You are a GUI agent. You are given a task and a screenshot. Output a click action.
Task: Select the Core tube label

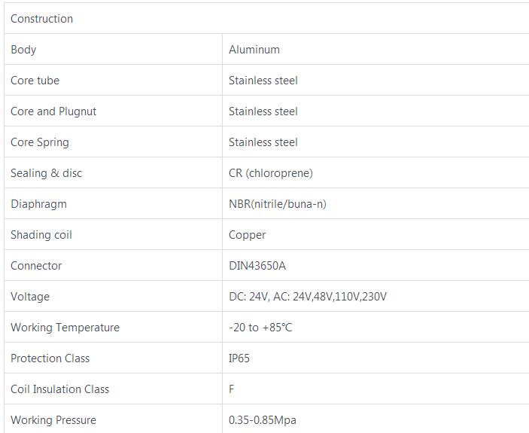tap(35, 81)
